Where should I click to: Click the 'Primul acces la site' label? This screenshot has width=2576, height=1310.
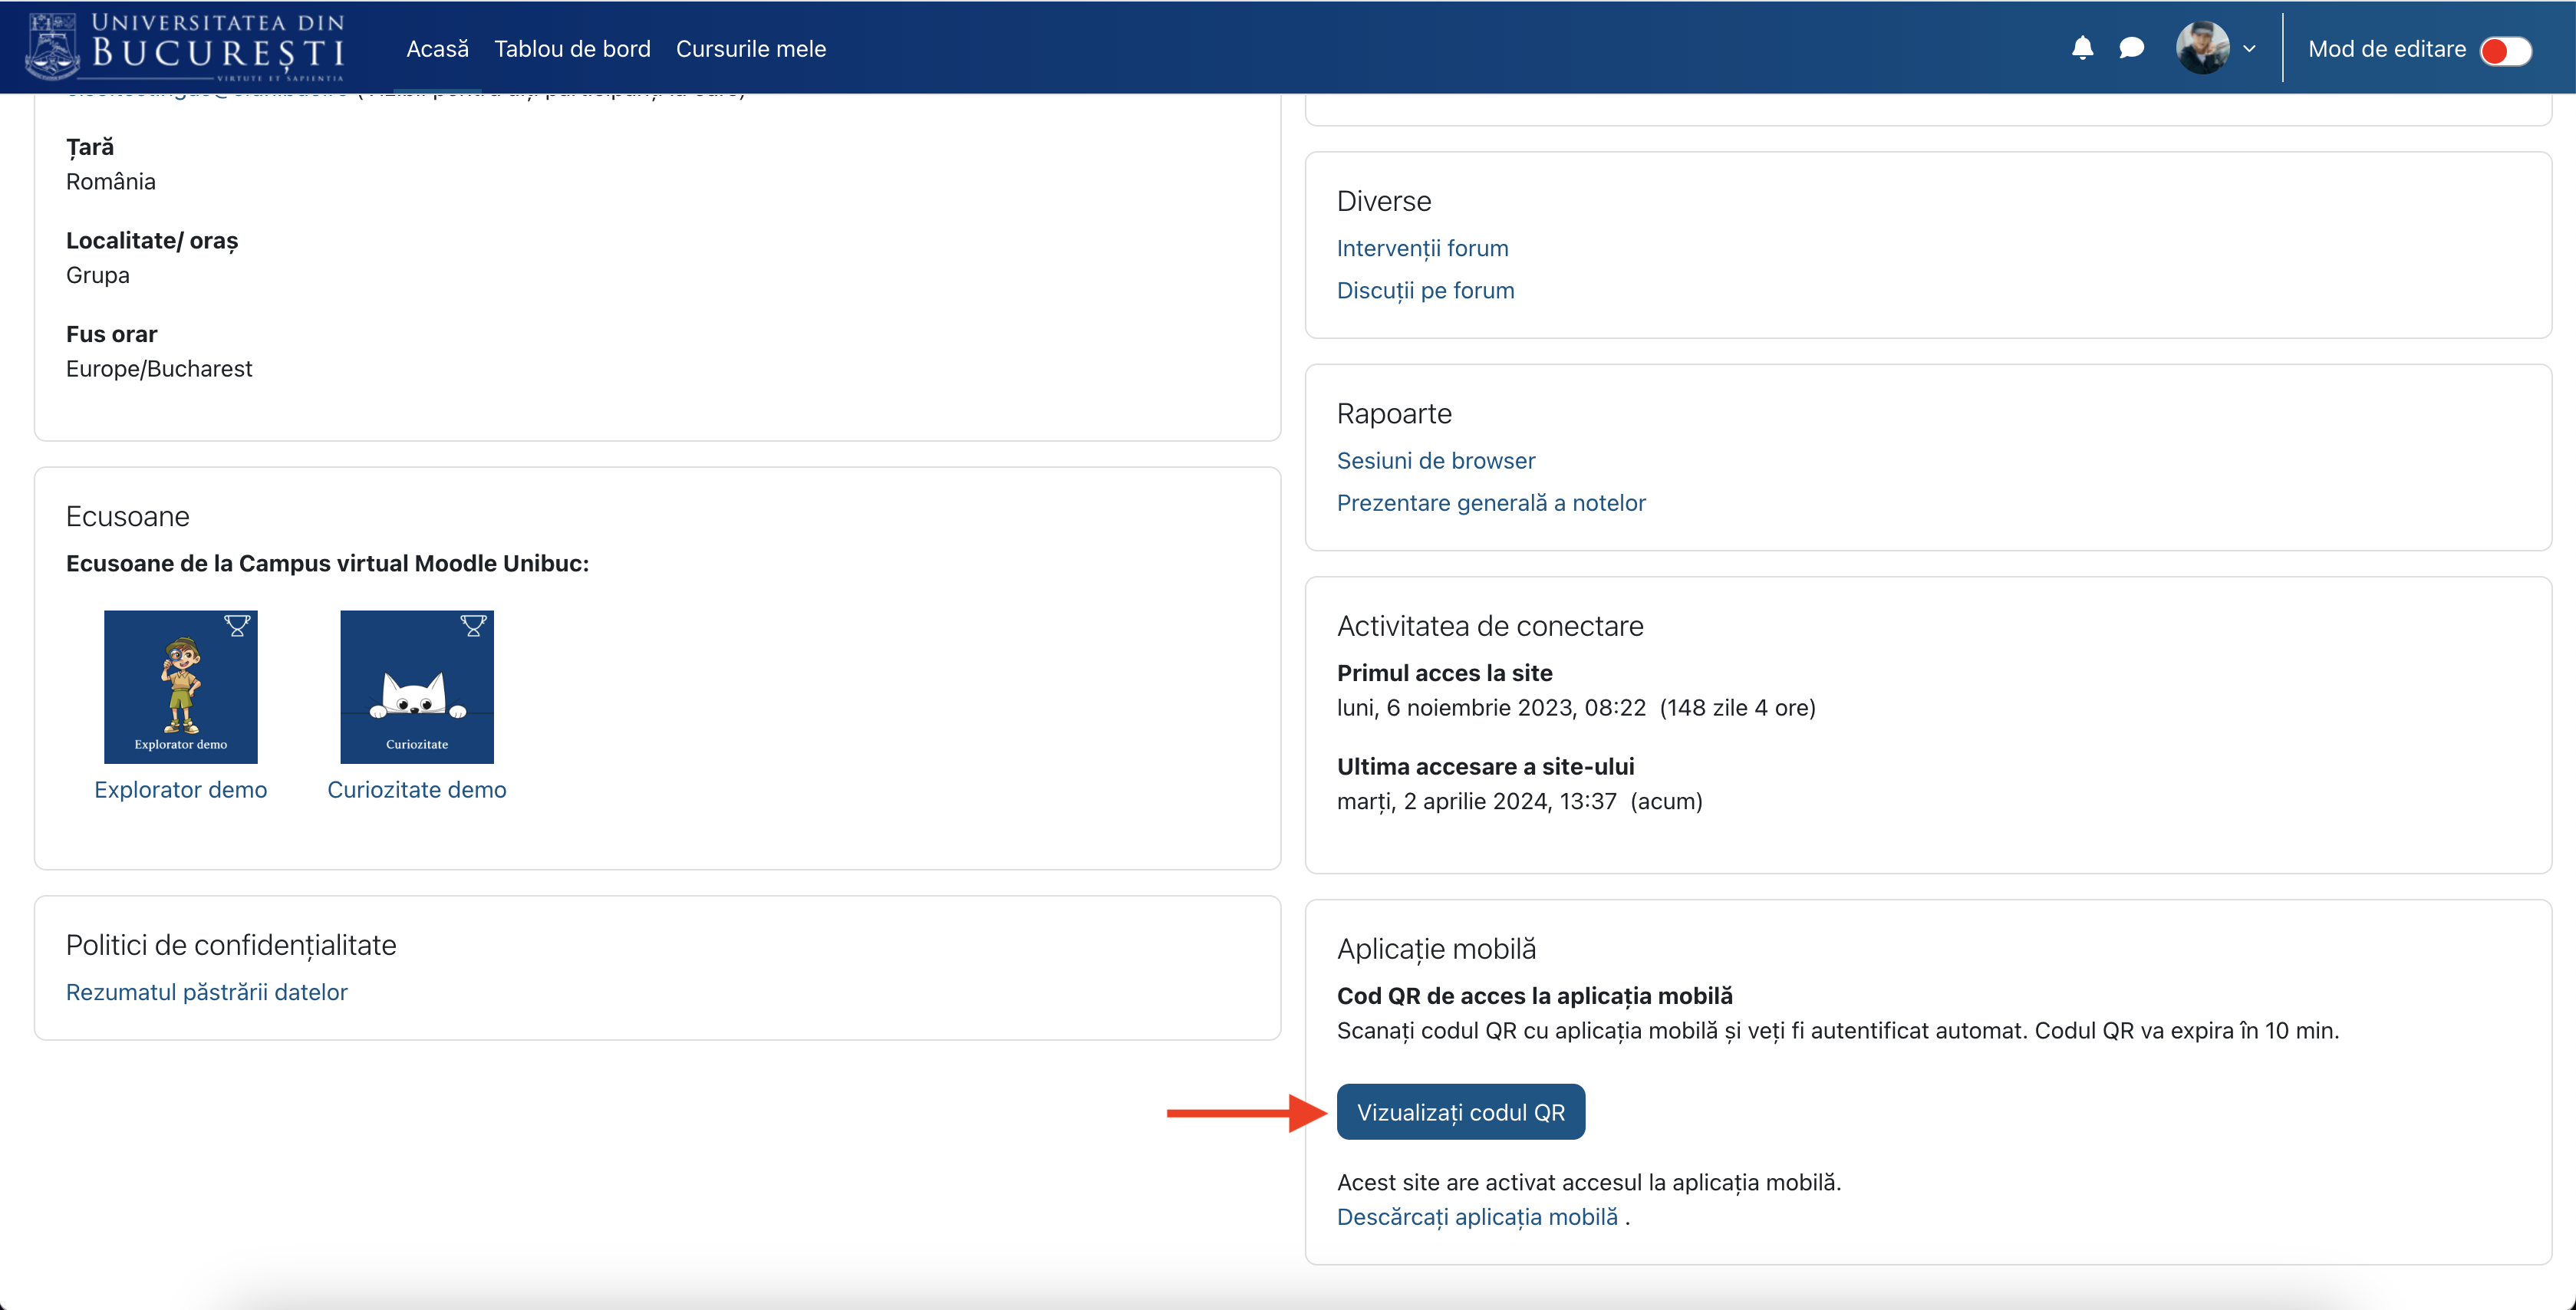click(x=1445, y=673)
